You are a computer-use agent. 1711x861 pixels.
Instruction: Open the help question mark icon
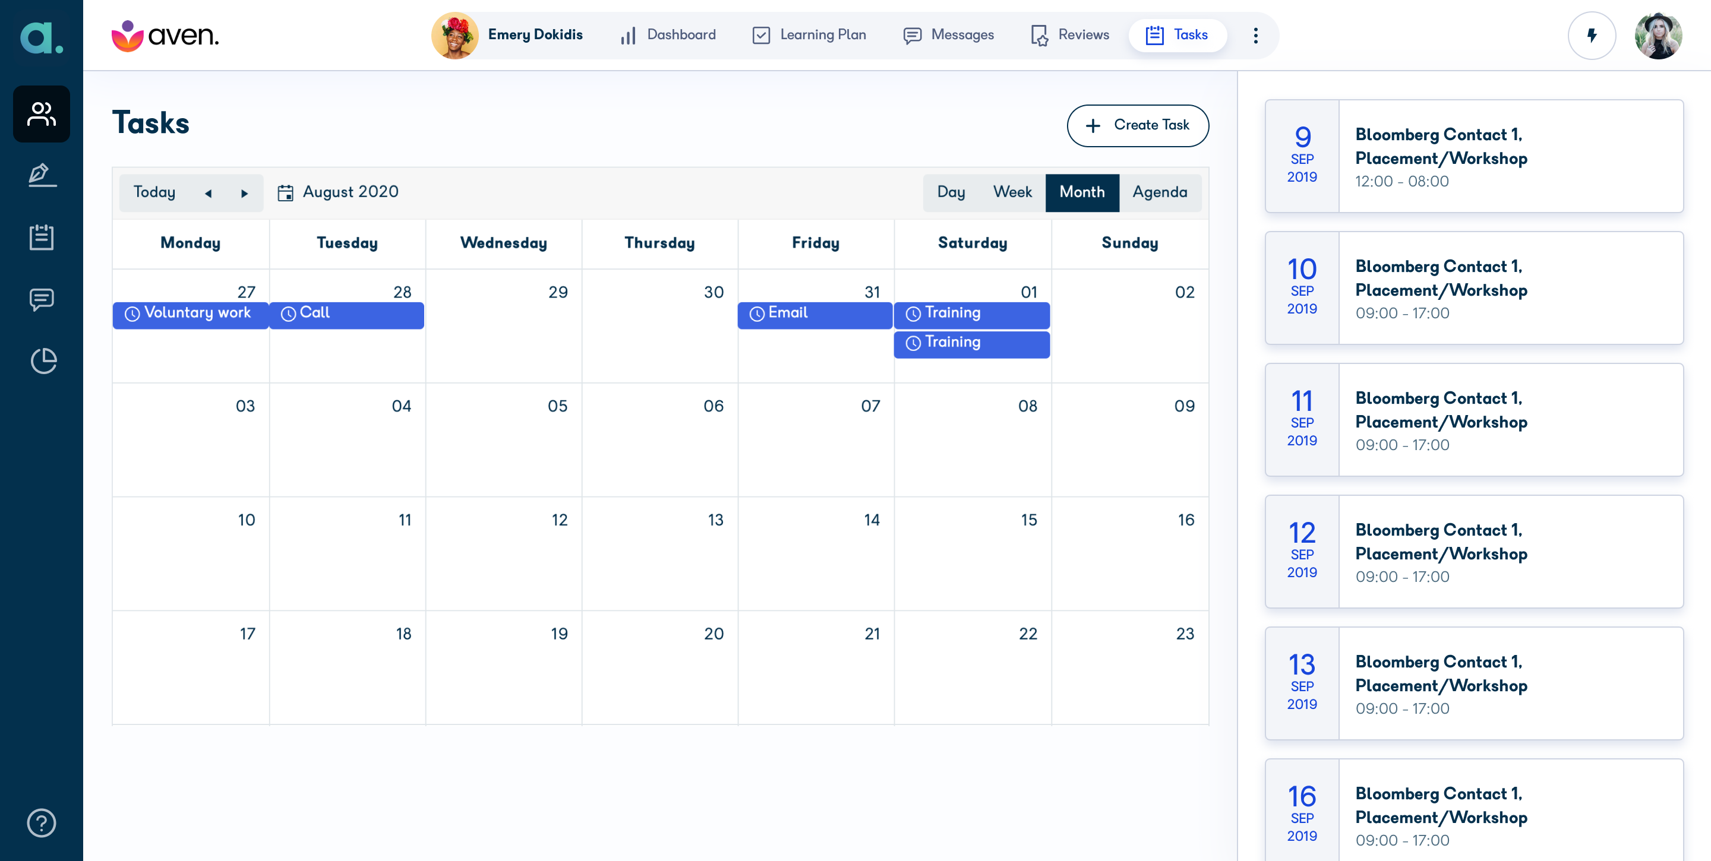coord(41,822)
